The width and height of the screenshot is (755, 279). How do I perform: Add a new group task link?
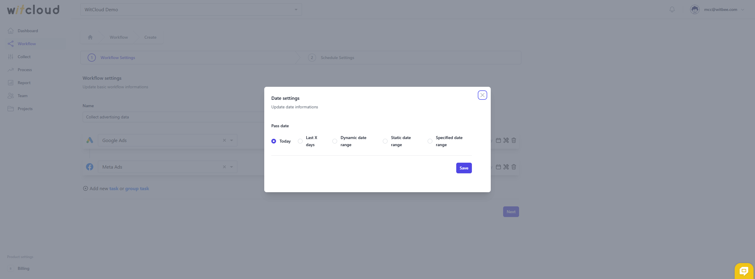pos(137,188)
